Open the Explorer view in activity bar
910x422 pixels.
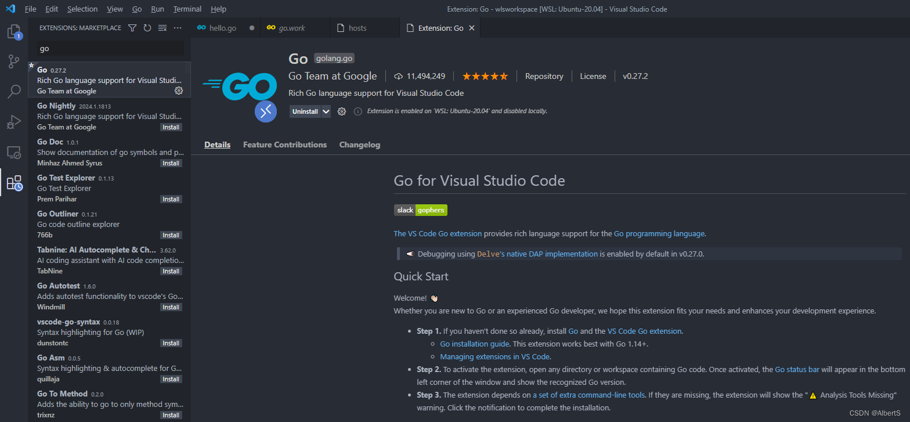click(x=14, y=32)
